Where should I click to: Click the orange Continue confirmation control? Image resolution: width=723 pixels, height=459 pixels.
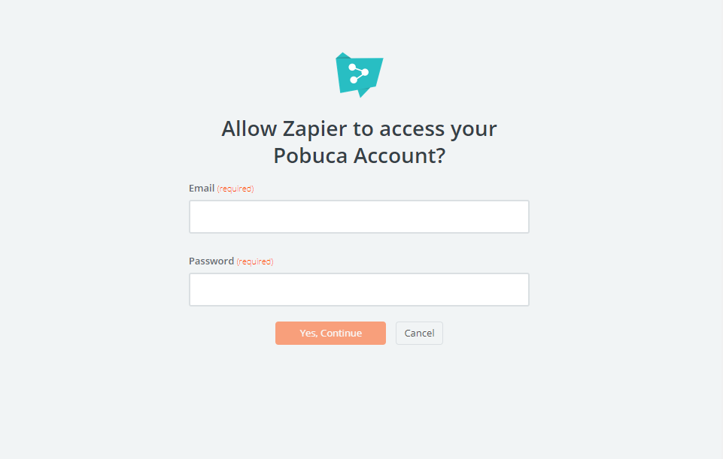[330, 333]
